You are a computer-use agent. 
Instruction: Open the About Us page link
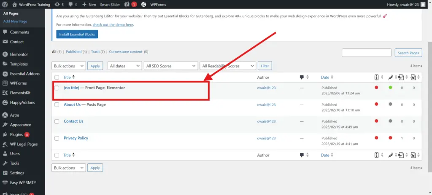pos(72,104)
